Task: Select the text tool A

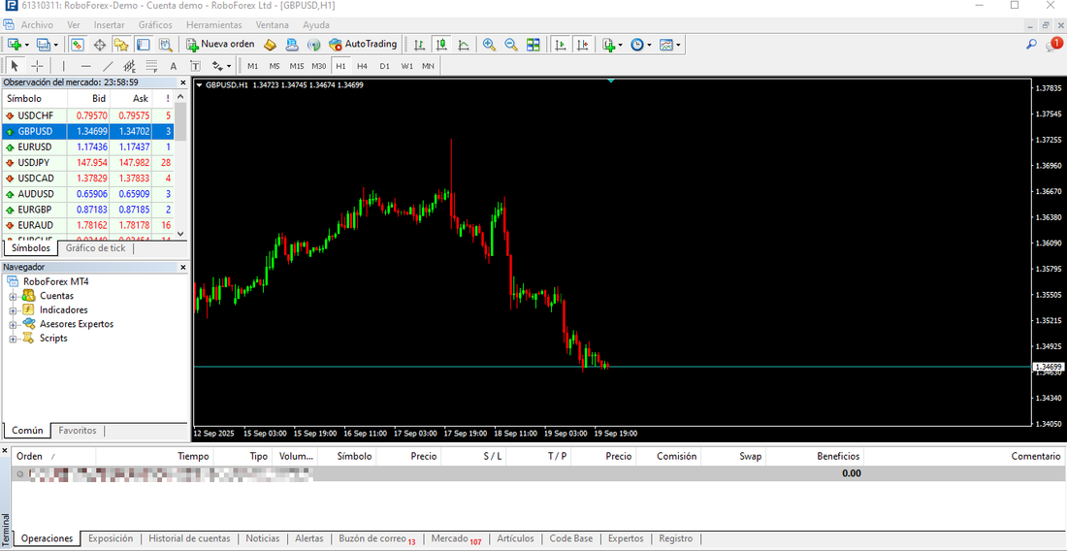Action: [x=173, y=66]
